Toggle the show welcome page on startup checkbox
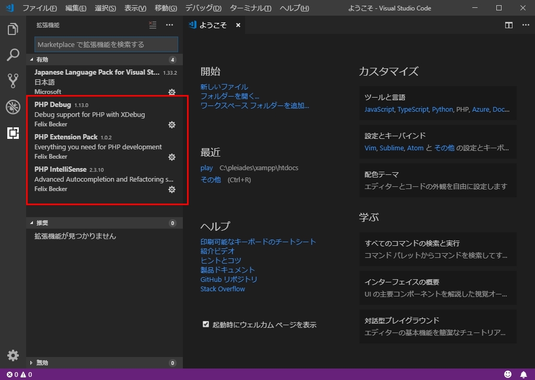 pos(205,324)
